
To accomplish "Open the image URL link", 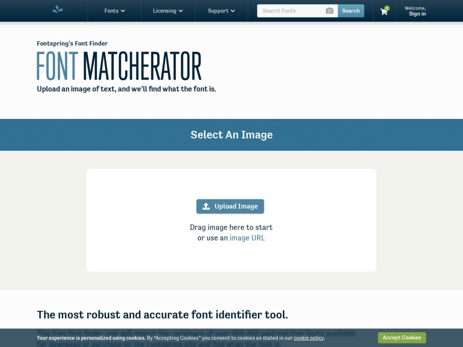I will (x=247, y=238).
